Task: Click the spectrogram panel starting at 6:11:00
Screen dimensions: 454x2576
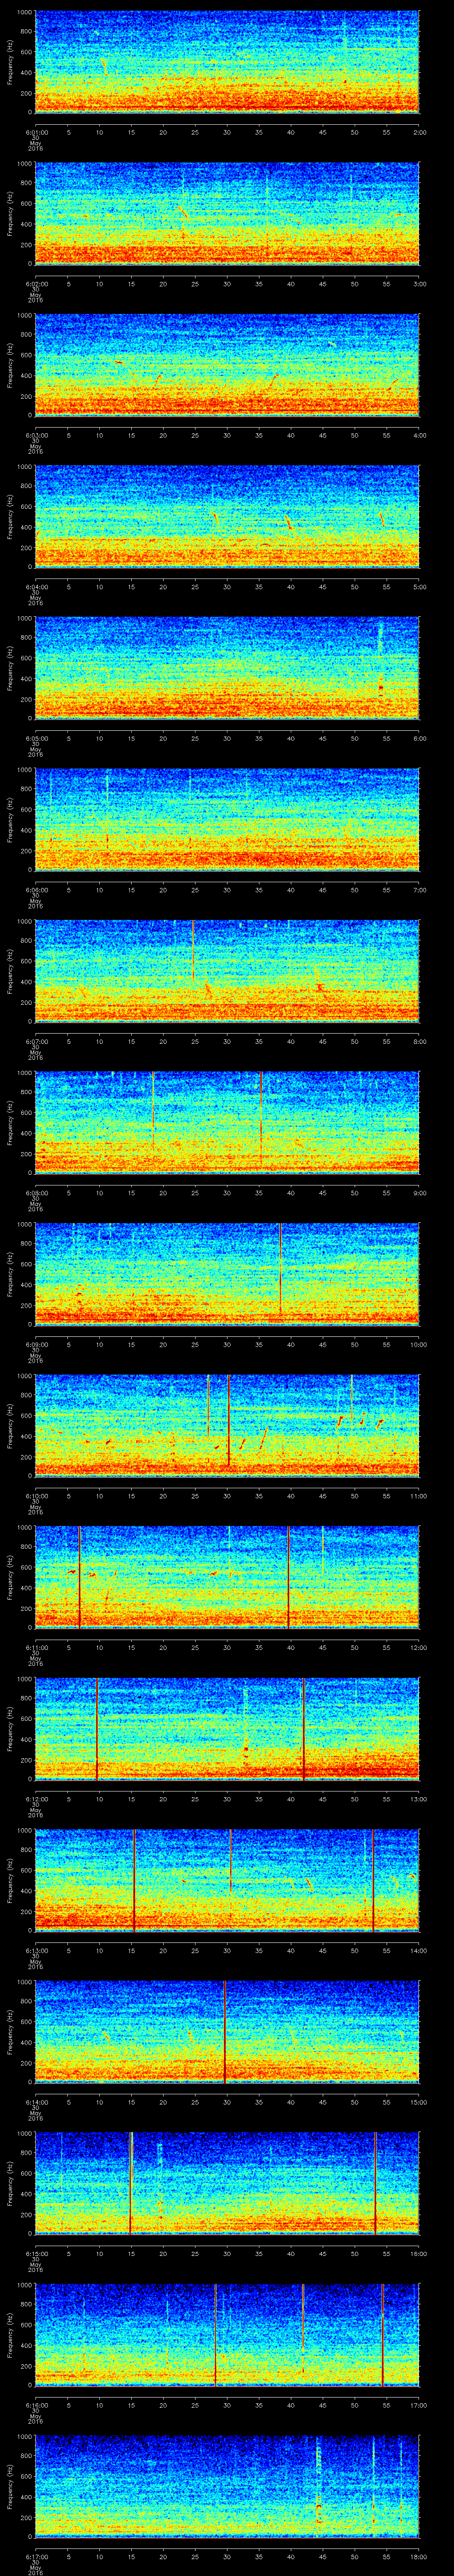Action: [227, 1577]
